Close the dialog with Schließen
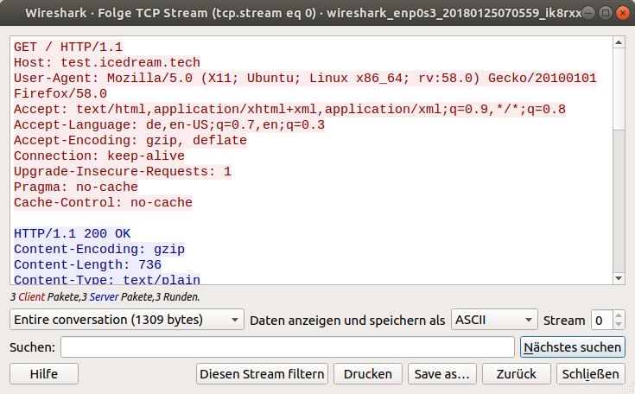 [591, 374]
